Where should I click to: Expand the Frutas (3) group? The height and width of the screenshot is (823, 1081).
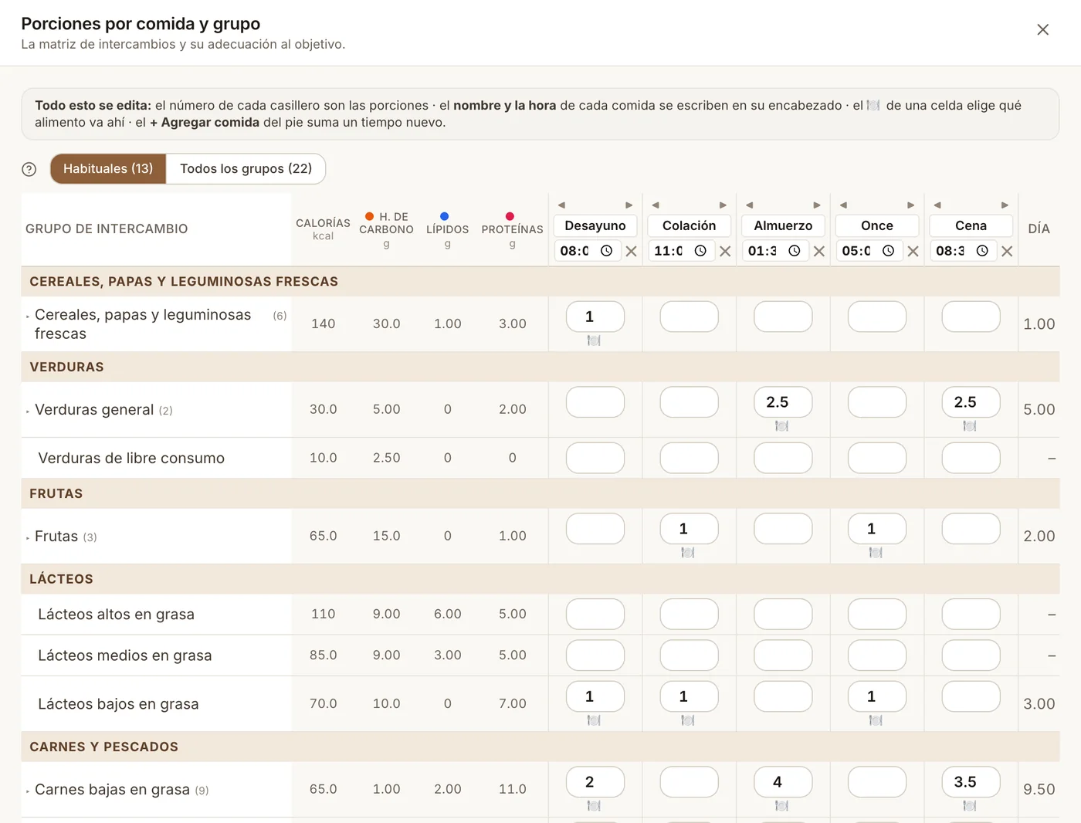pyautogui.click(x=28, y=538)
